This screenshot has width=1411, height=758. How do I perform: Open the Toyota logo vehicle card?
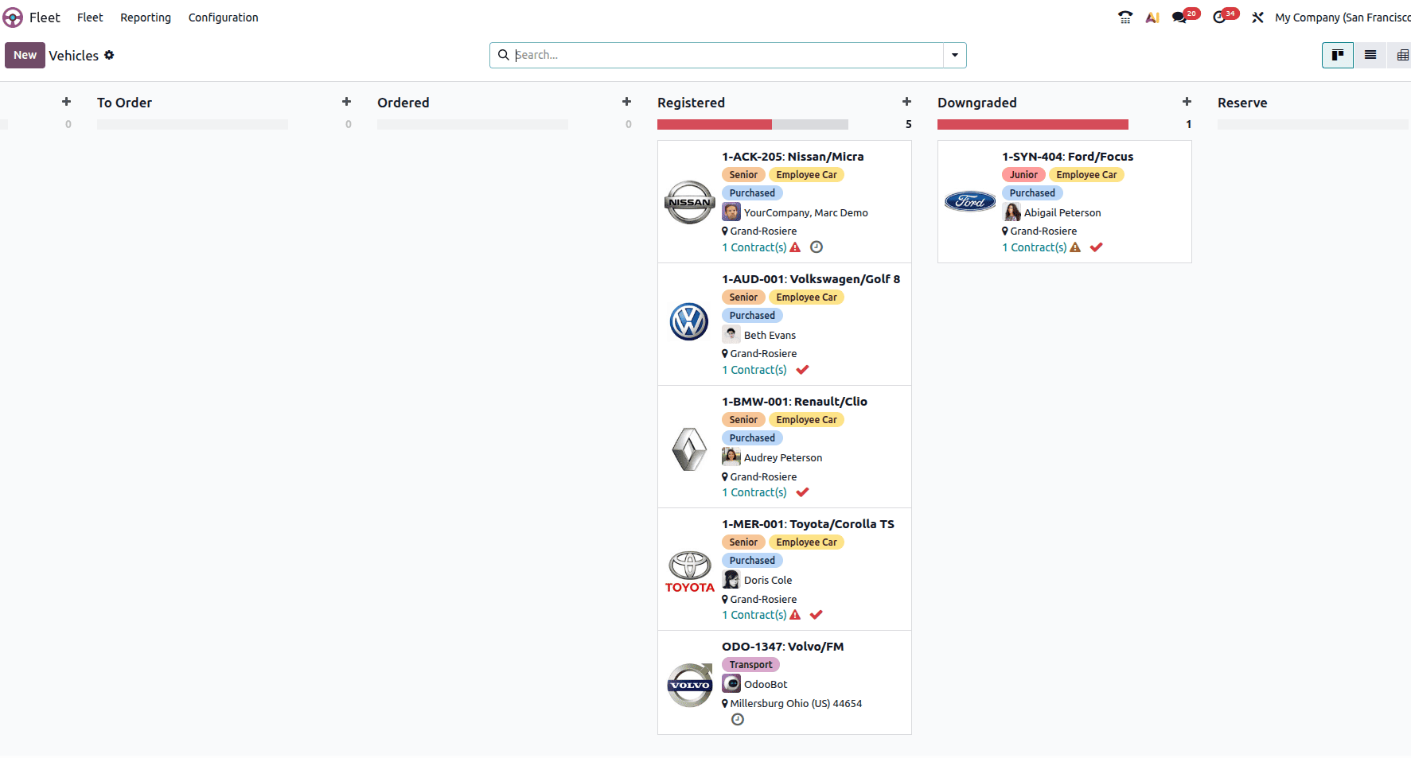point(689,572)
